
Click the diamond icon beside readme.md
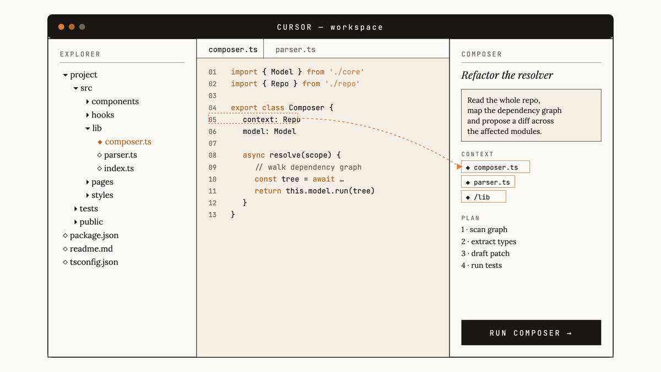[65, 249]
